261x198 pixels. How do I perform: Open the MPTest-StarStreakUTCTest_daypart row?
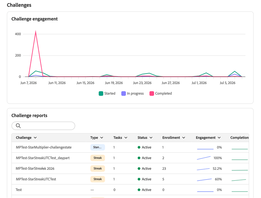pos(130,158)
